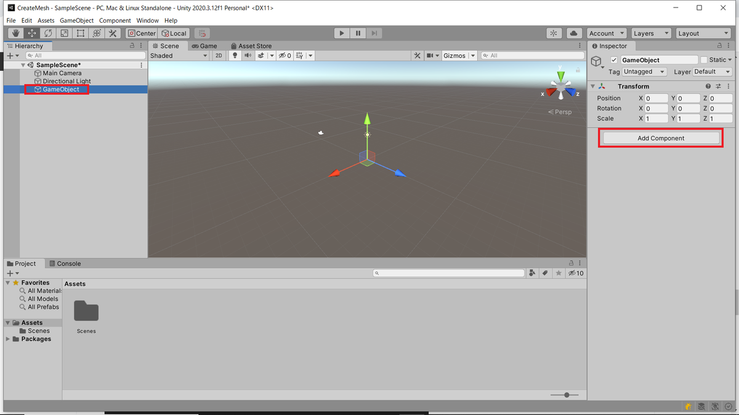
Task: Expand the Packages folder
Action: coord(8,339)
